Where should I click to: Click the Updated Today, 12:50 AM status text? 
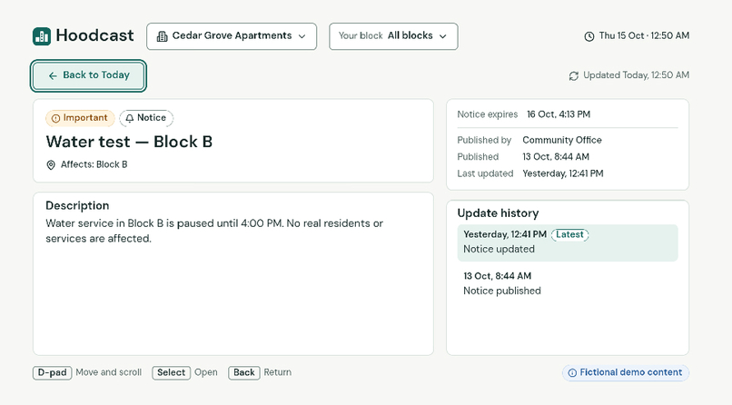(637, 75)
